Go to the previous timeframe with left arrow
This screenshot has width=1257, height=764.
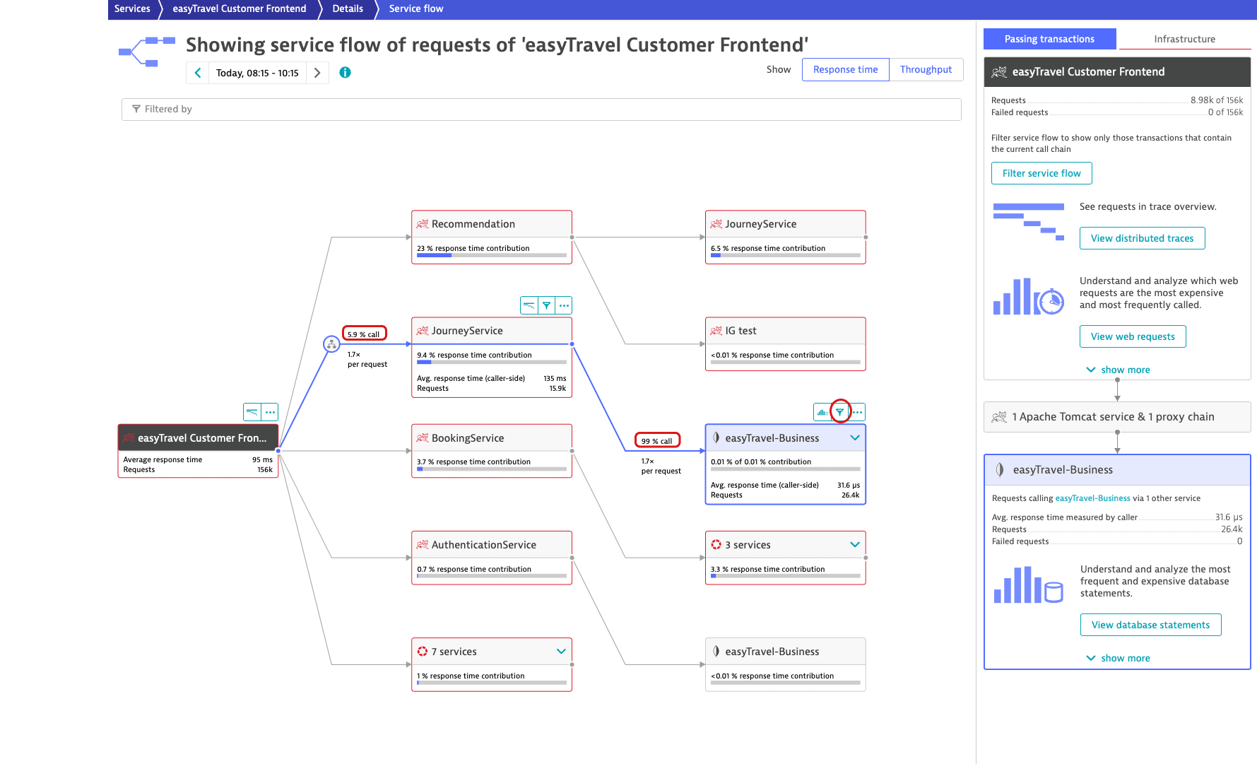198,73
